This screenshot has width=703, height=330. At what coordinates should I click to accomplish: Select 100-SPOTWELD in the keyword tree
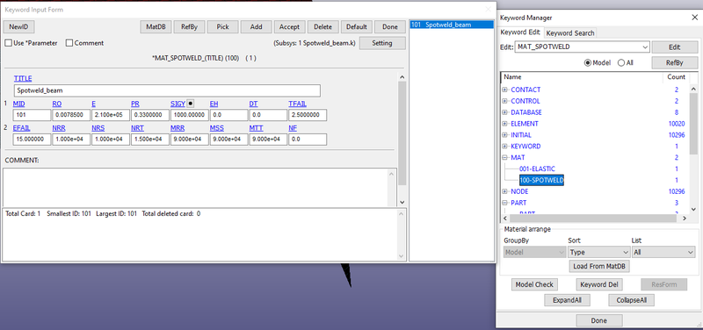pos(541,181)
